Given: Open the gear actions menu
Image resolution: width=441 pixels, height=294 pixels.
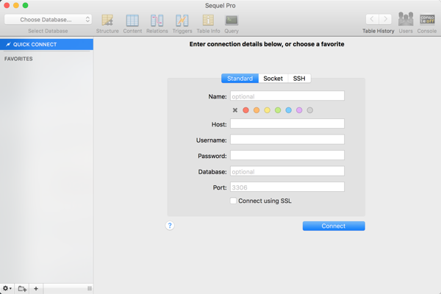Looking at the screenshot, I should coord(7,288).
